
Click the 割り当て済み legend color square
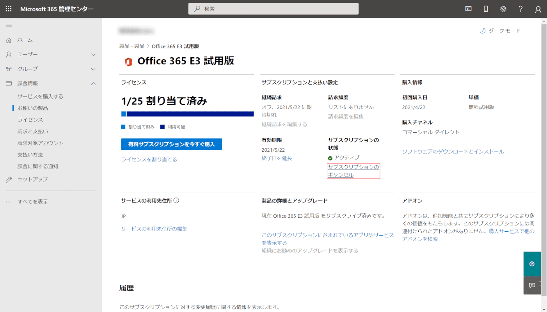[123, 127]
